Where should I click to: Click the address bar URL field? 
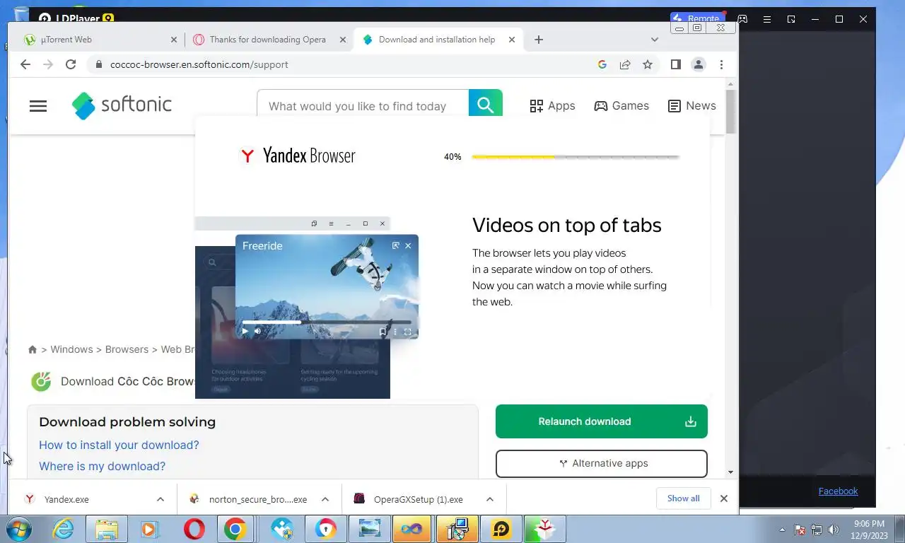coord(346,64)
